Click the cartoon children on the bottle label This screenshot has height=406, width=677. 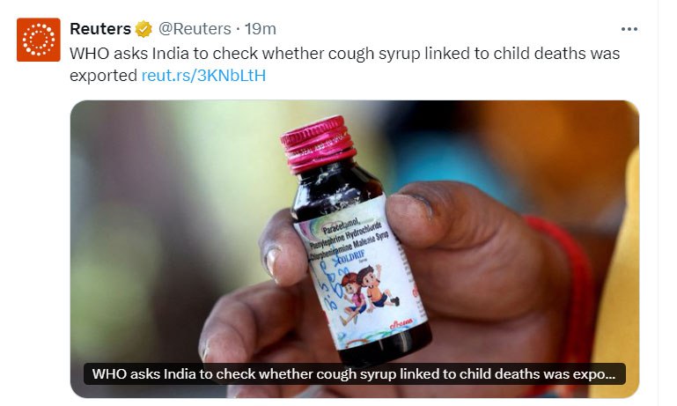(368, 293)
